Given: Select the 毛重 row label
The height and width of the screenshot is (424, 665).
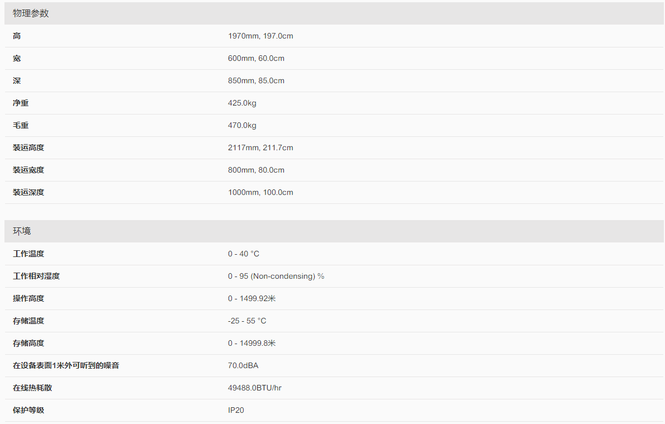Looking at the screenshot, I should (x=21, y=126).
